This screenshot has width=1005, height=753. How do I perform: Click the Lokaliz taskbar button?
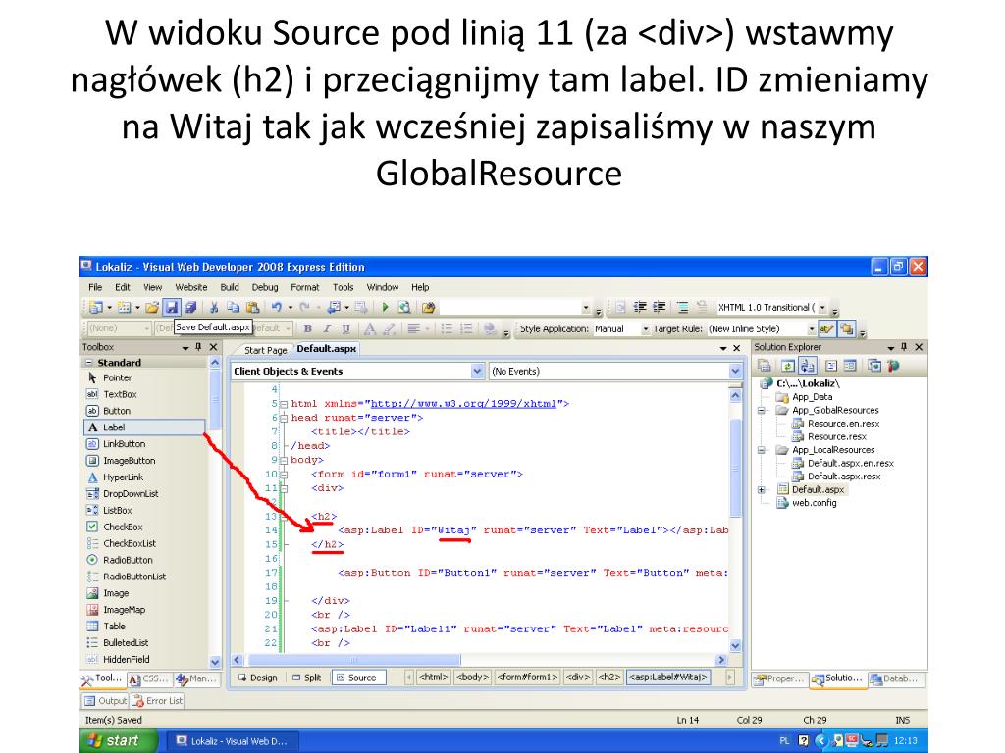(x=231, y=741)
